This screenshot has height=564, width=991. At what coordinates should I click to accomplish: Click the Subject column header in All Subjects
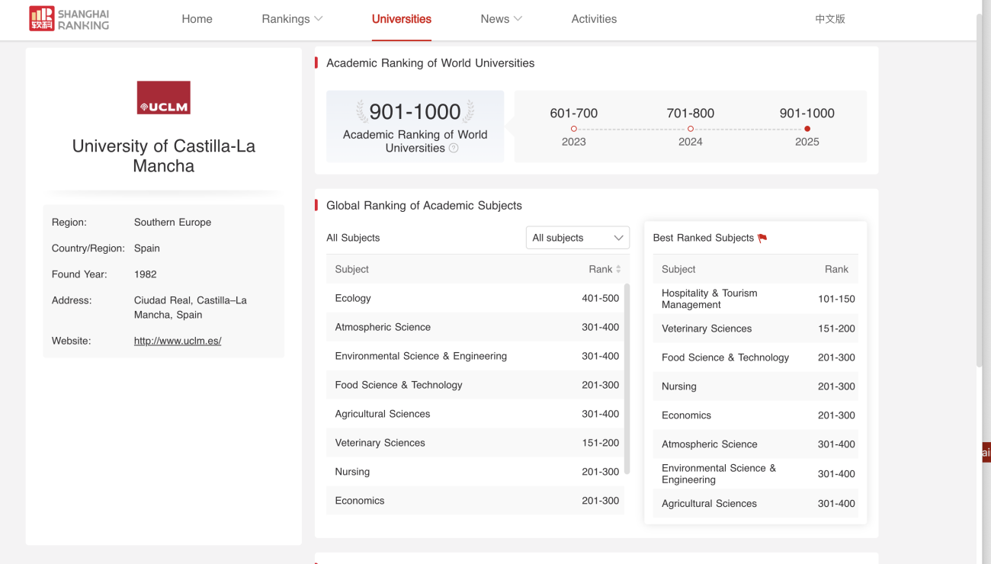(351, 269)
